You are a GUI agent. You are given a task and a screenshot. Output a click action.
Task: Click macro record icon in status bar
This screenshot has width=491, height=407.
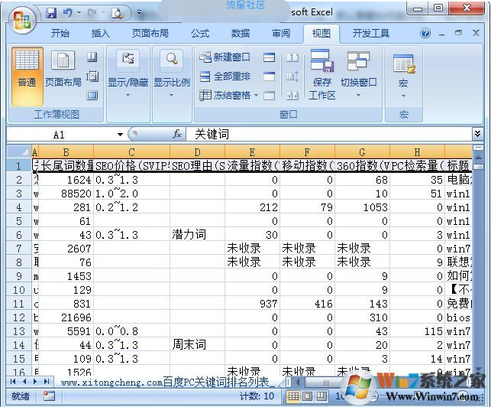[49, 396]
